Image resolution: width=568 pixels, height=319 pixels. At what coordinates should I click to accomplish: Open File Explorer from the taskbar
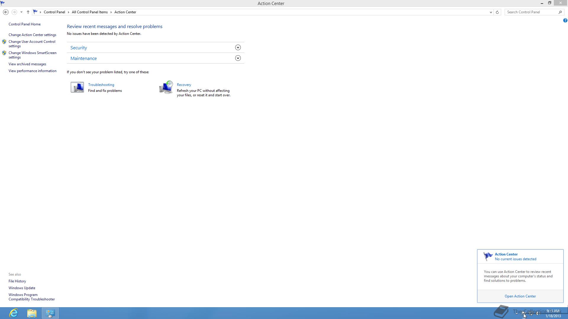pos(32,313)
